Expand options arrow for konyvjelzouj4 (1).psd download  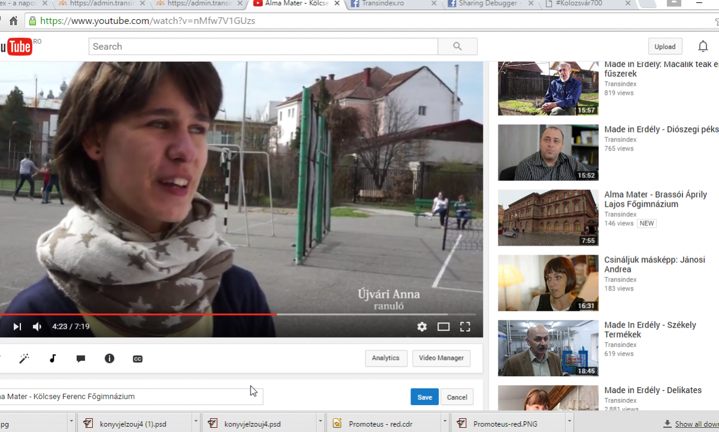pyautogui.click(x=195, y=423)
